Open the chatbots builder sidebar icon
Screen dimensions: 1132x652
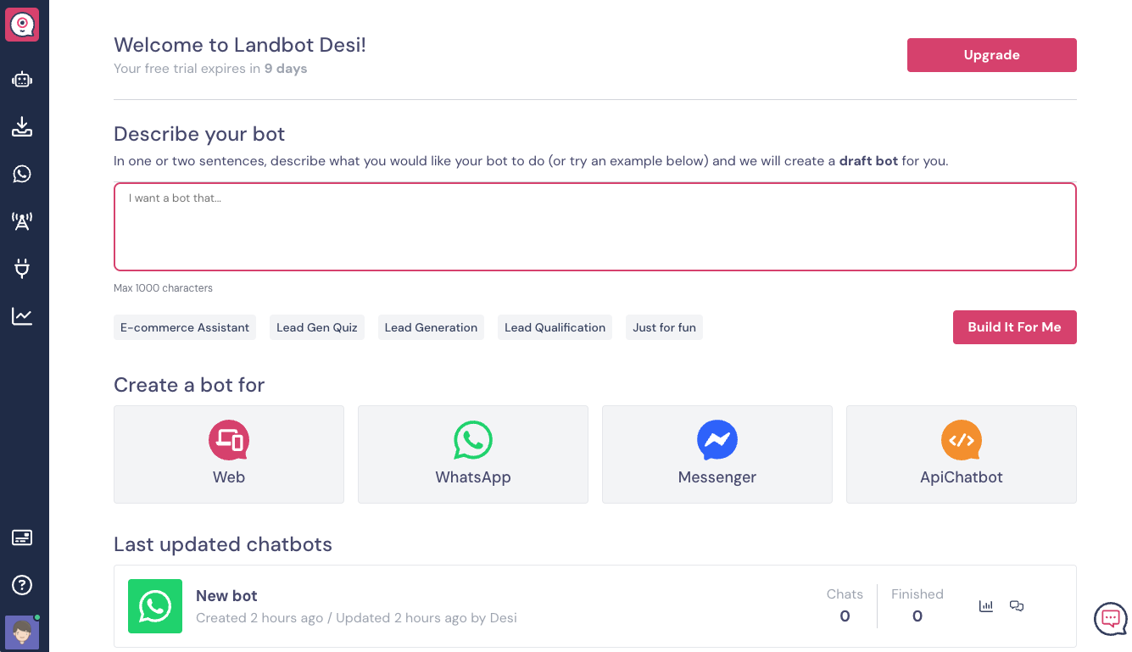(x=22, y=80)
